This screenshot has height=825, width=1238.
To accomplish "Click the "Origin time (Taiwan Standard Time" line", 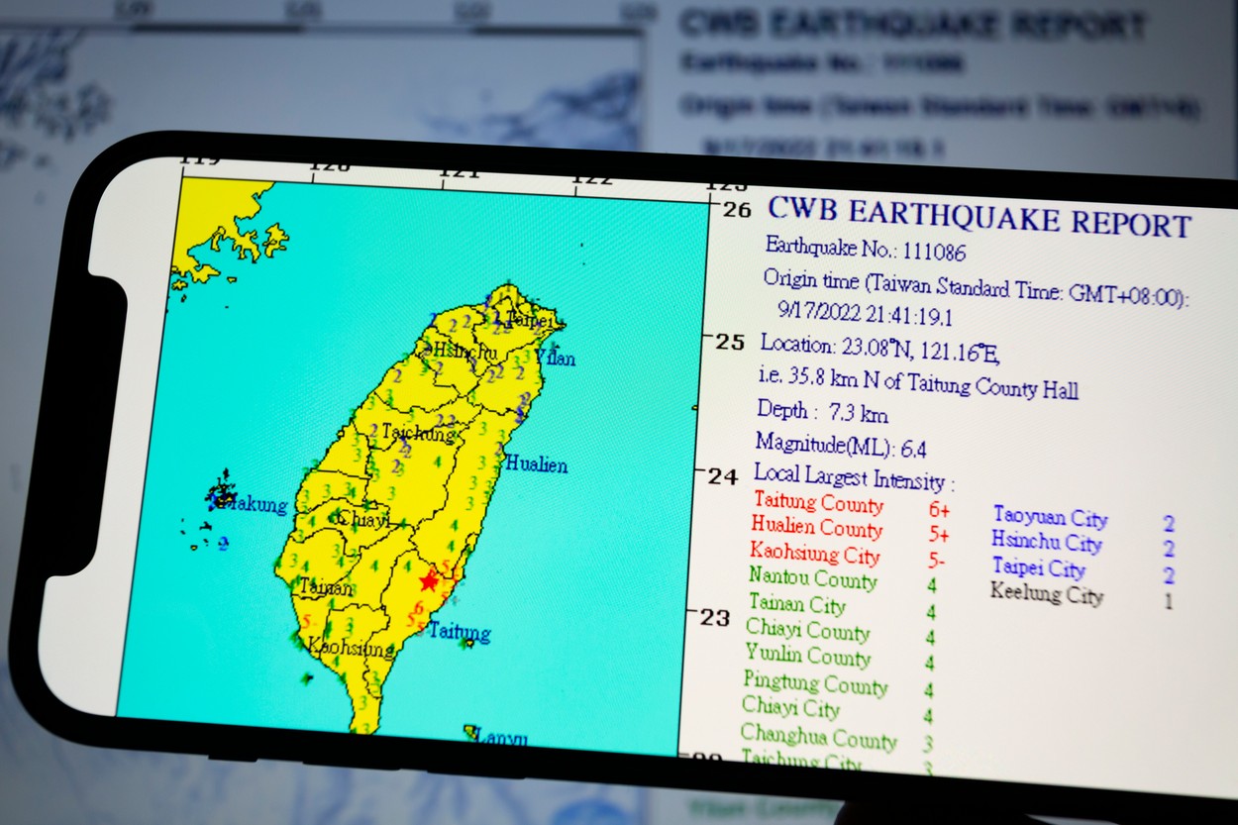I will click(977, 289).
